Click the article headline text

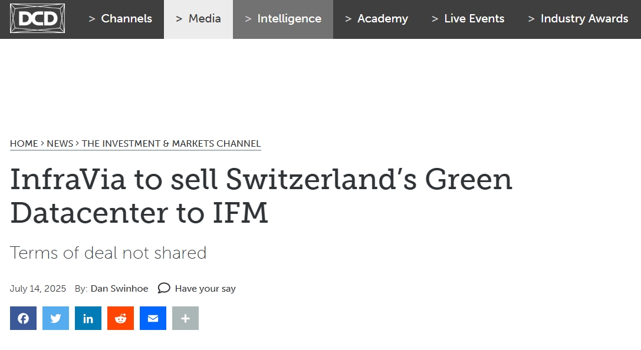coord(261,196)
